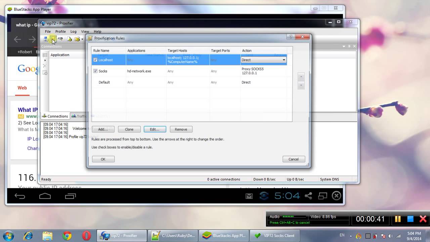Click the Remove button

[x=181, y=129]
